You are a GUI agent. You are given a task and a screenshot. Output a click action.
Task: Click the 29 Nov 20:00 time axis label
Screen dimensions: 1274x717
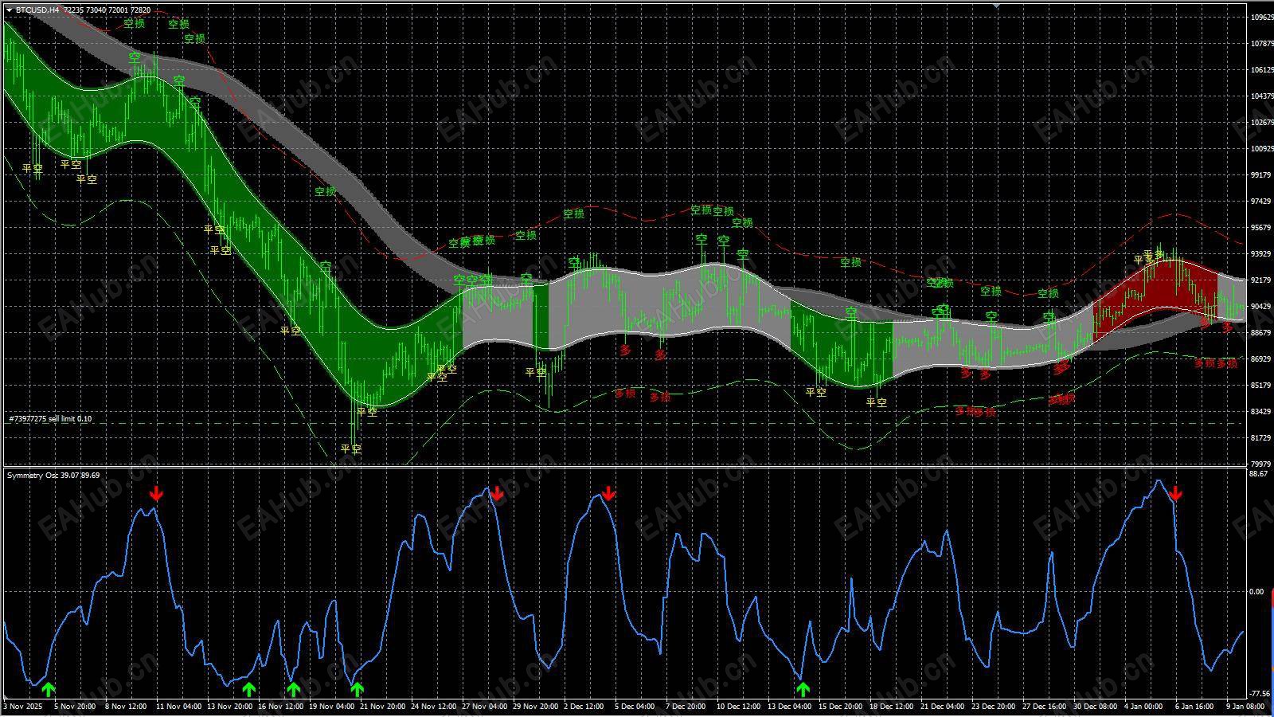535,707
